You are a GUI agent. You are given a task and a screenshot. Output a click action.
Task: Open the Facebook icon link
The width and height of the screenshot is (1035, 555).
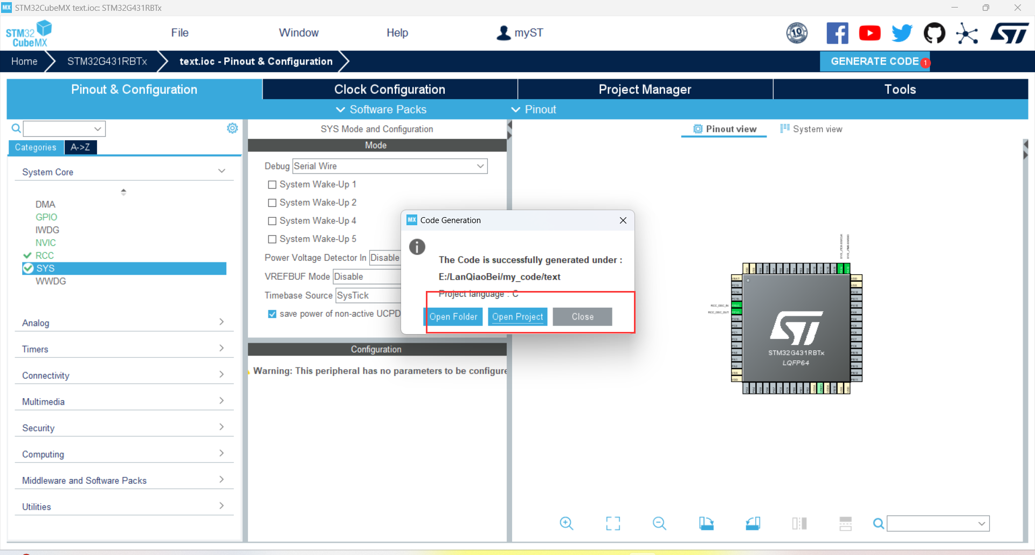(x=837, y=33)
